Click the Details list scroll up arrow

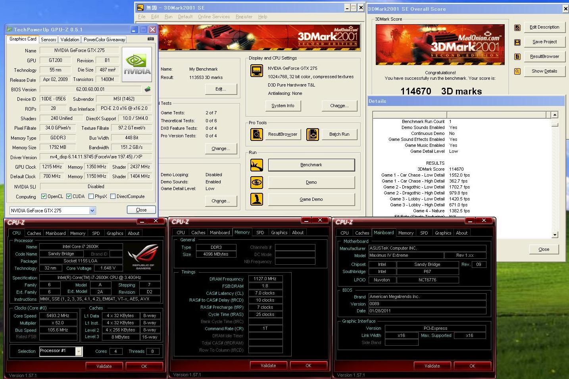(555, 115)
